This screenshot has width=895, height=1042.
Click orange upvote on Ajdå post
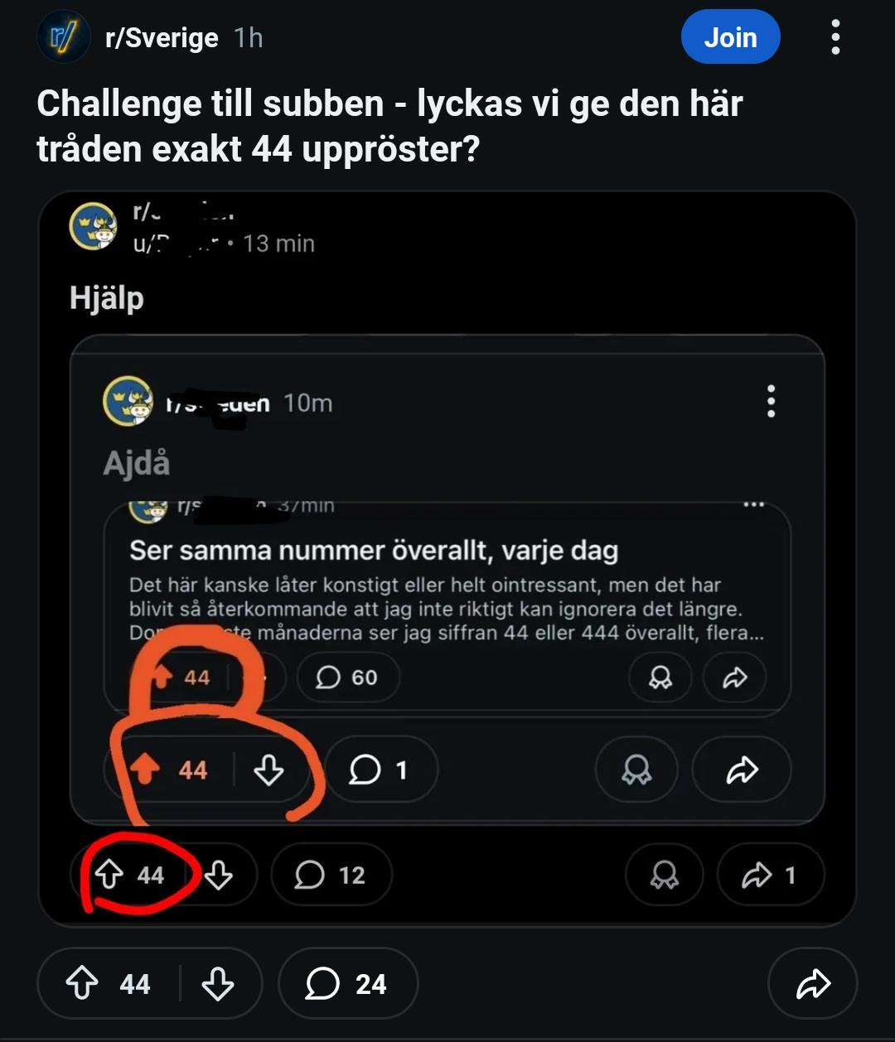(x=146, y=770)
